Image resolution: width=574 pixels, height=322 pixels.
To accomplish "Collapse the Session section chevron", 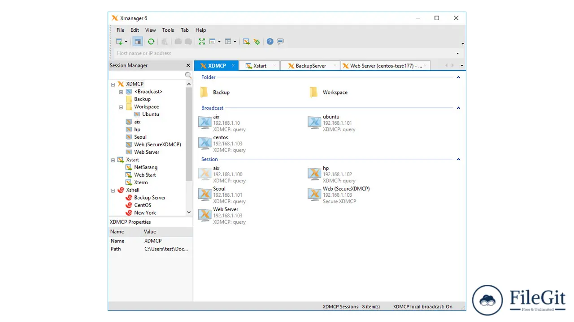I will (458, 159).
